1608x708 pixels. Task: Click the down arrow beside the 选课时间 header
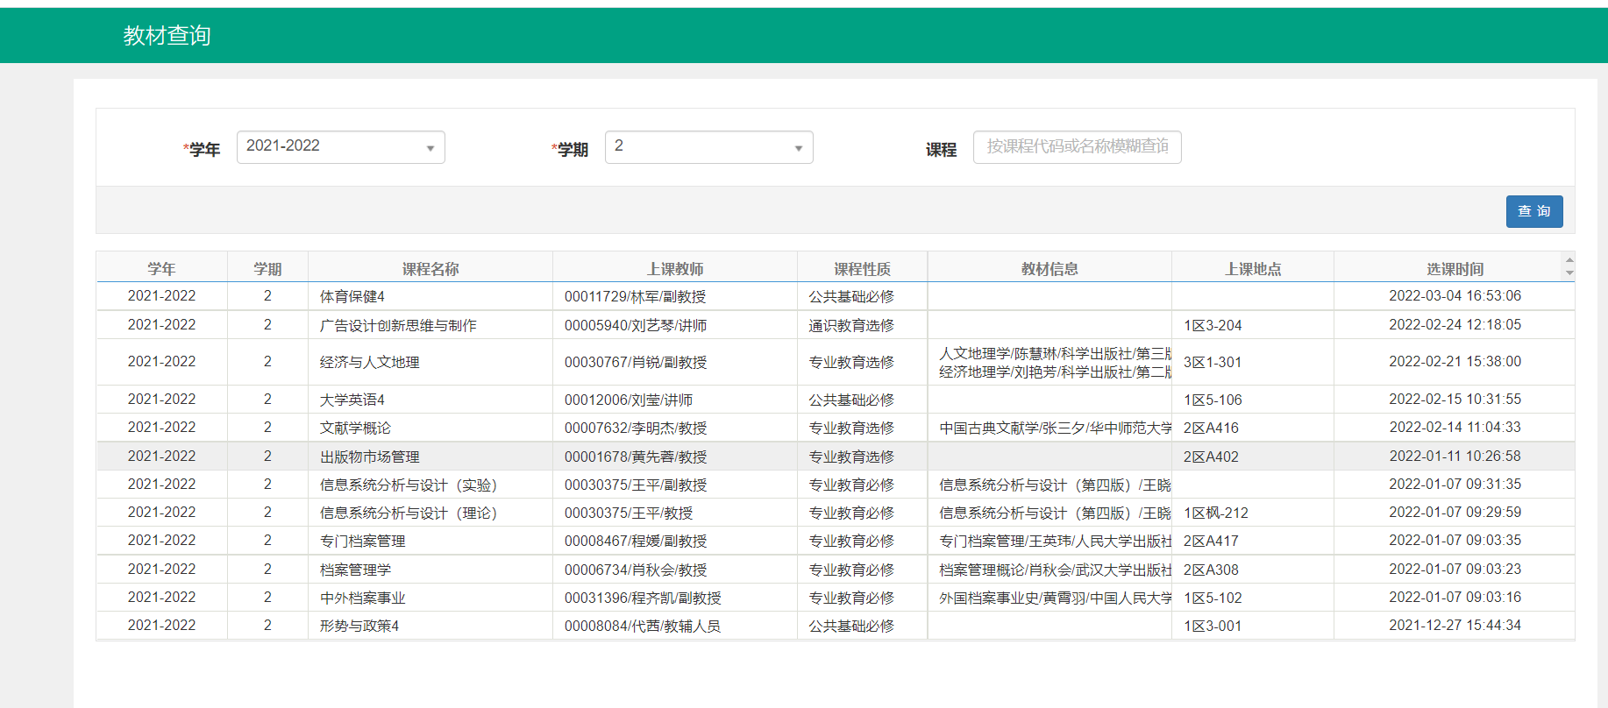pyautogui.click(x=1569, y=273)
